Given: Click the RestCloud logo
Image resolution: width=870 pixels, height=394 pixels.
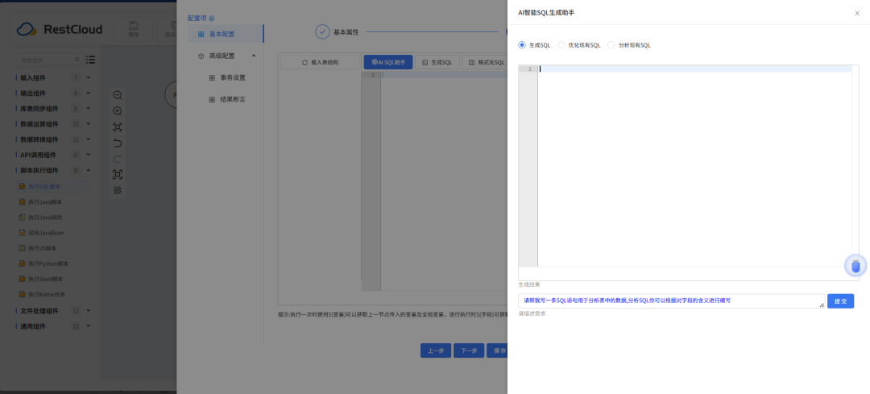Looking at the screenshot, I should [x=60, y=30].
